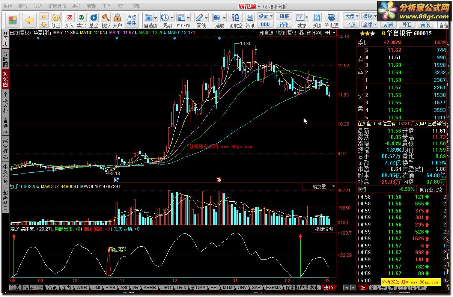The height and width of the screenshot is (297, 453).
Task: Open 指标说明 indicator description
Action: 324,229
